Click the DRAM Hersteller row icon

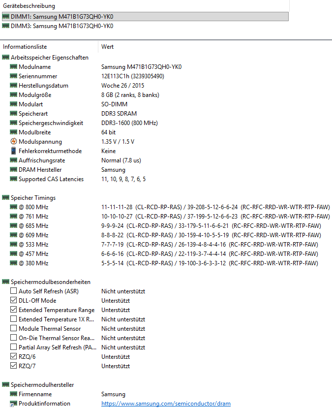(x=14, y=169)
